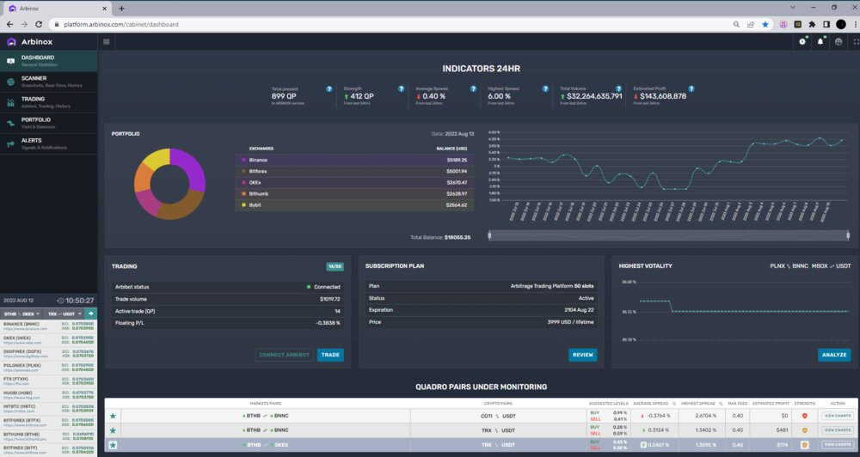
Task: Open the settings gear in Arbinox header
Action: click(802, 41)
